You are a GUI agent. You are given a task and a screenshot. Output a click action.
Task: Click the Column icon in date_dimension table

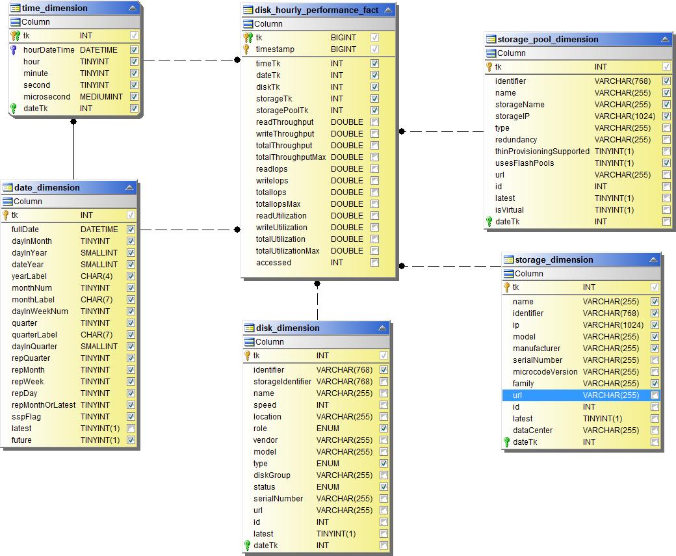(8, 202)
